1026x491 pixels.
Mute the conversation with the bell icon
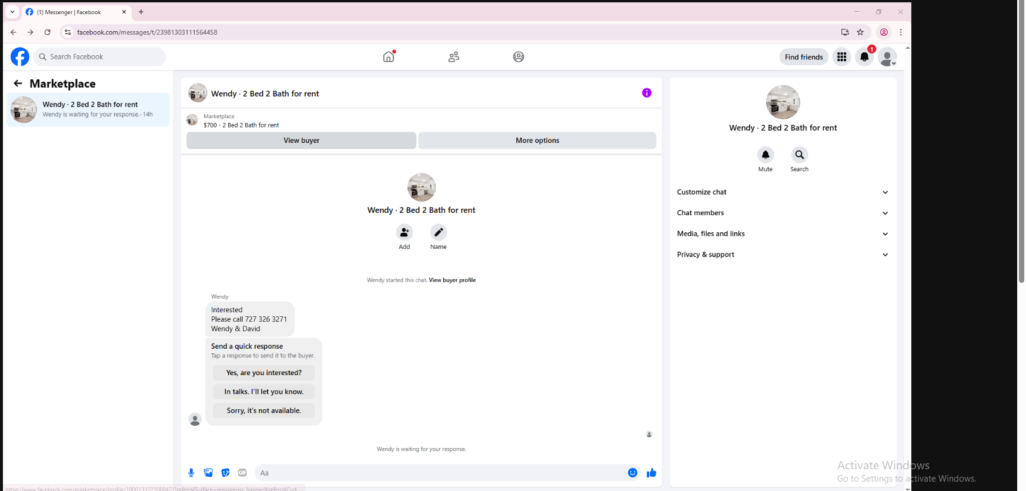pyautogui.click(x=766, y=155)
